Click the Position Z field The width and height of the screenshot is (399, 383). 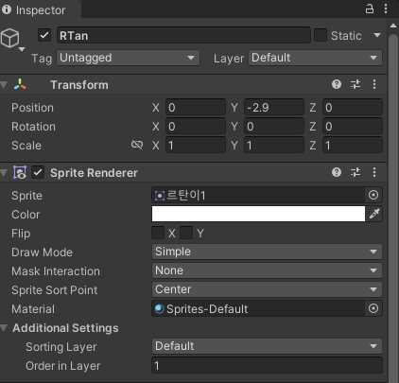[353, 107]
